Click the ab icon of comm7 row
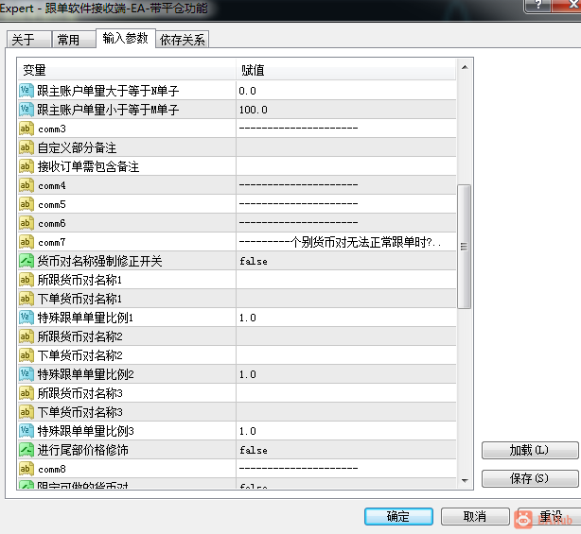This screenshot has width=581, height=534. pos(26,242)
